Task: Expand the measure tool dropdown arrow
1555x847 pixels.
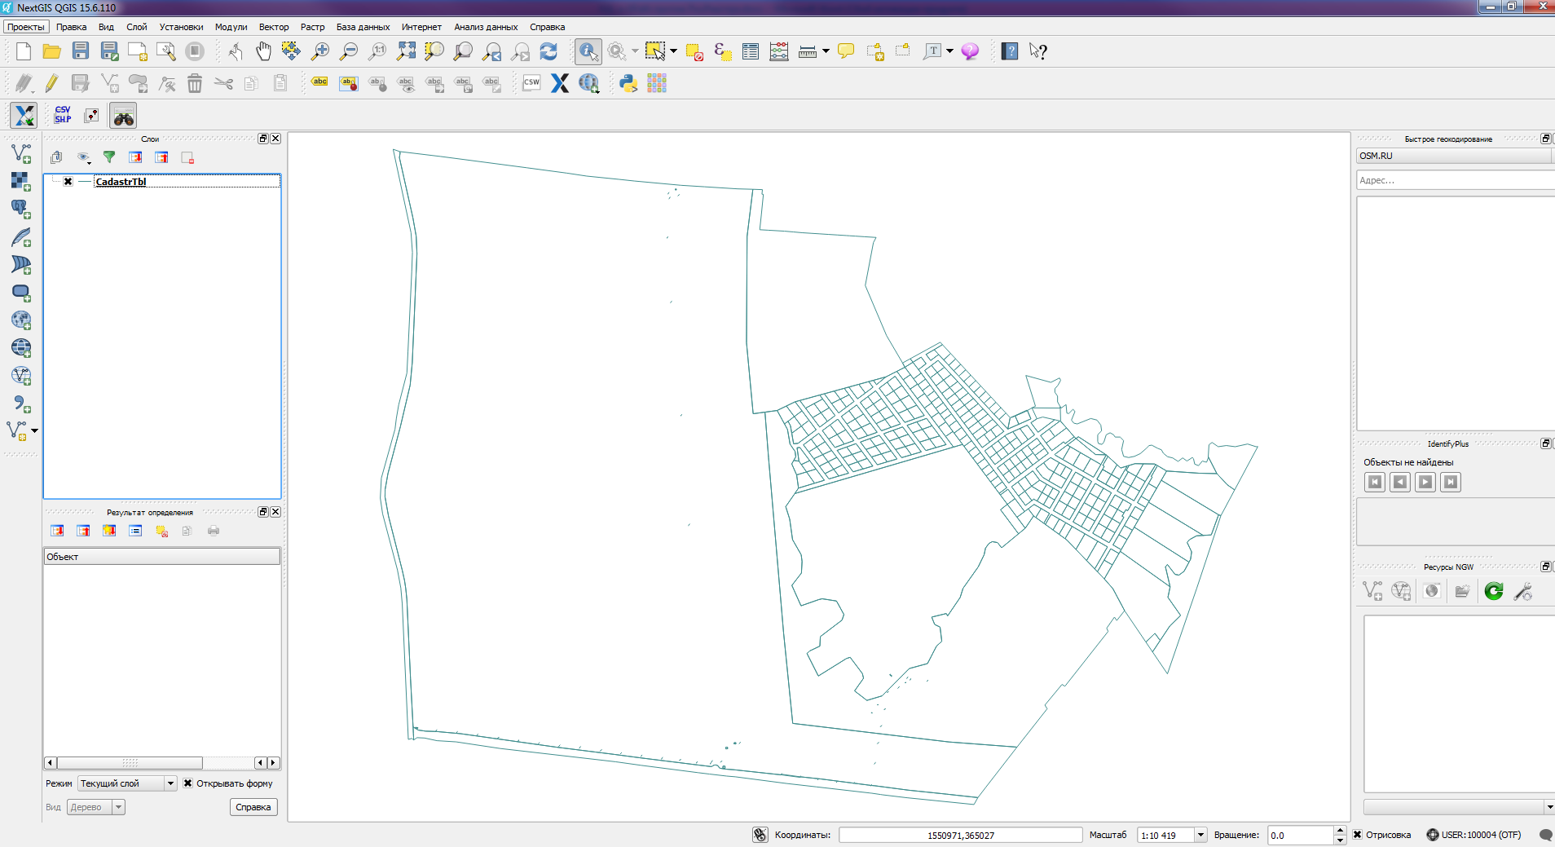Action: coord(826,51)
